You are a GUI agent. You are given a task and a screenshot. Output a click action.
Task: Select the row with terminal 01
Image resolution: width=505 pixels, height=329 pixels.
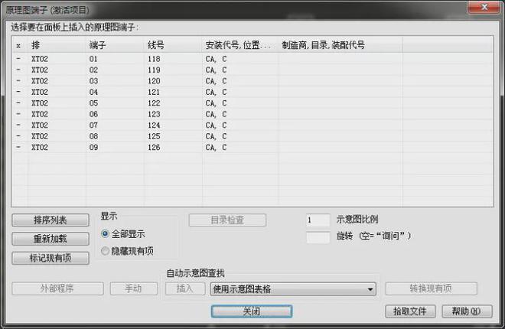point(252,59)
